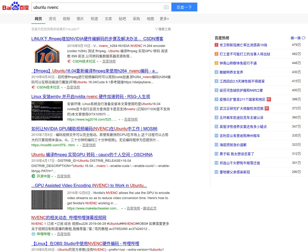Screen dimensions: 308x252
Task: Open NVENC的相关动态 哔哩哔哩弹幕视频网 result
Action: tap(69, 218)
